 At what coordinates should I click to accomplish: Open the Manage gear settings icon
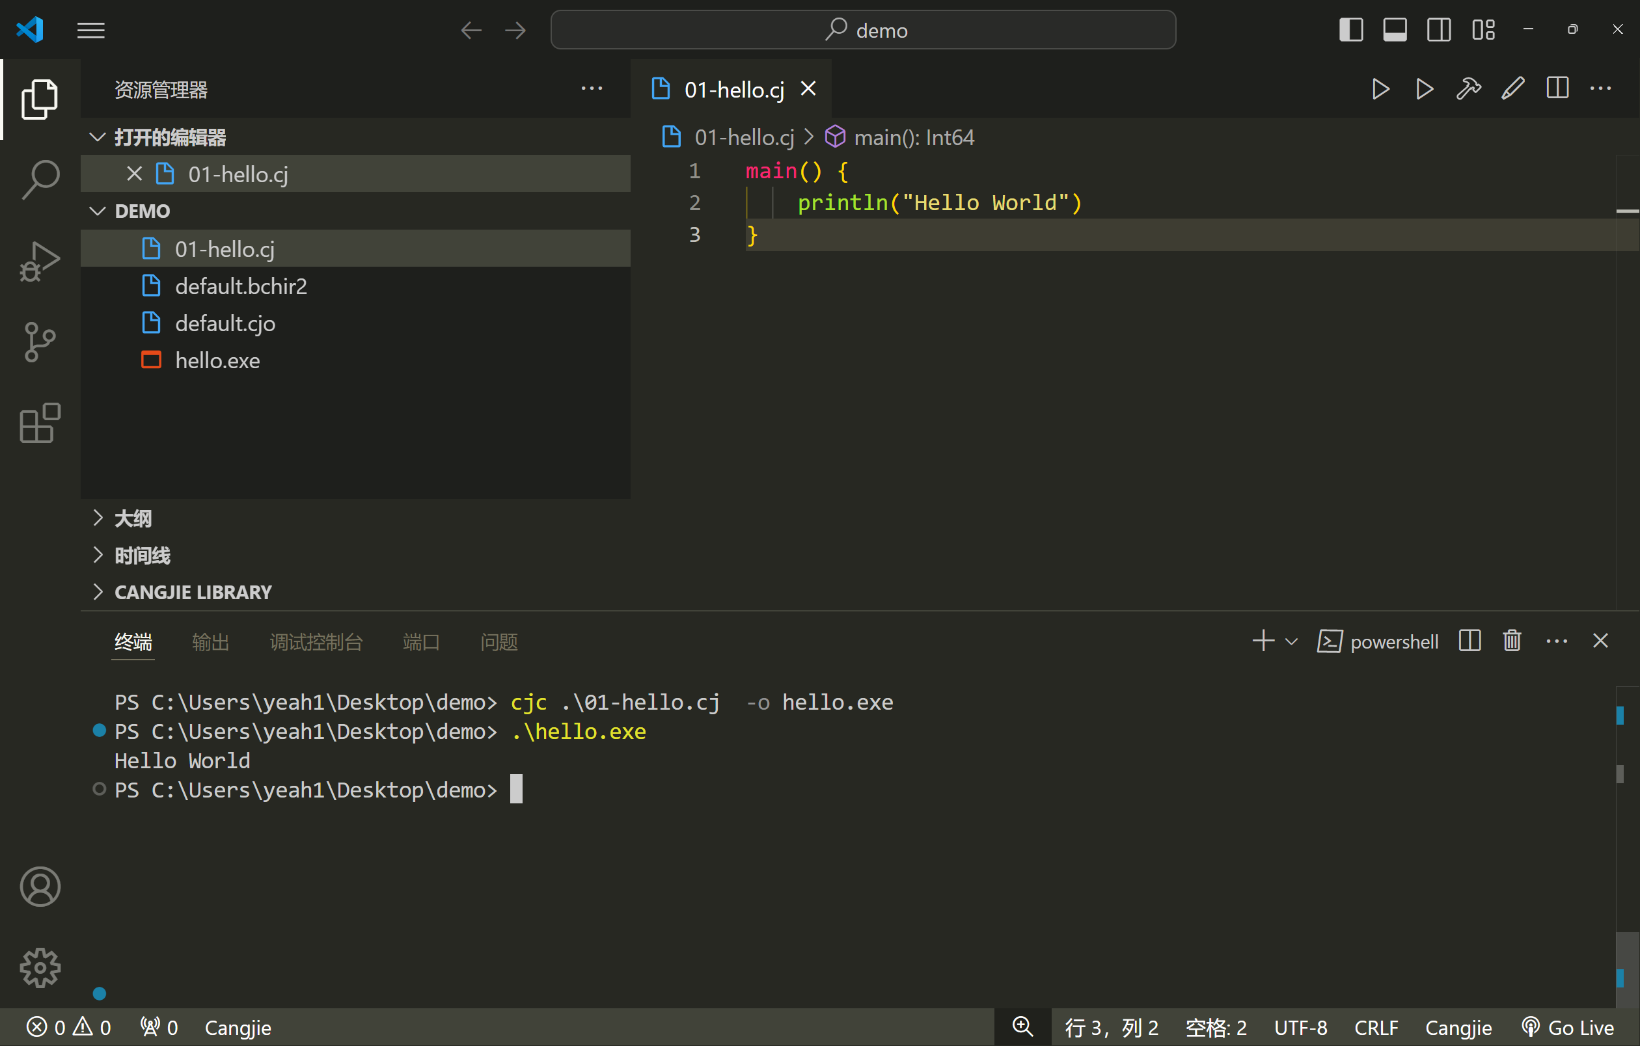point(40,967)
